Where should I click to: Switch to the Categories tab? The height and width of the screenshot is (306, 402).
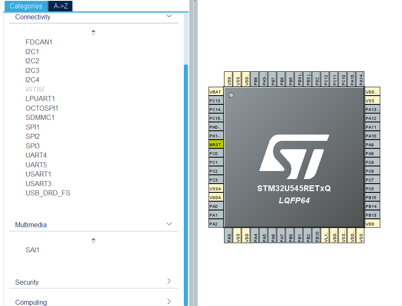pos(26,6)
